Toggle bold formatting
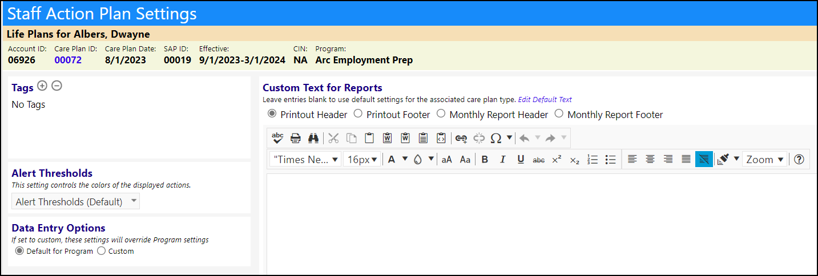Viewport: 818px width, 276px height. (485, 160)
